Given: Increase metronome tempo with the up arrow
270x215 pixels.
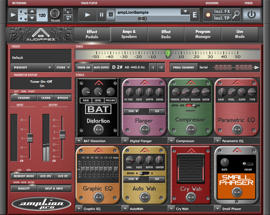Looking at the screenshot, I should coord(32,12).
